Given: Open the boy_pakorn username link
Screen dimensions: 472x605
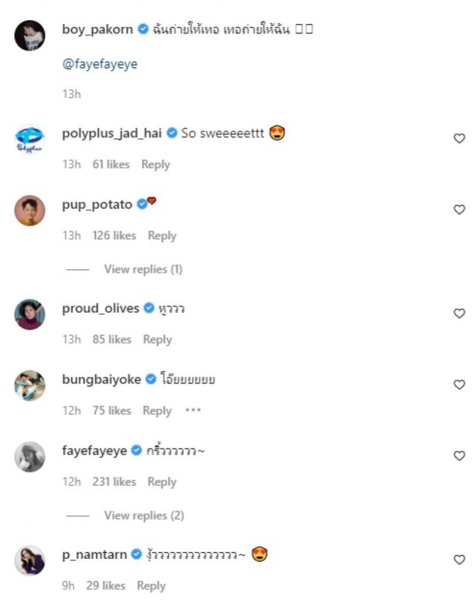Looking at the screenshot, I should pos(97,29).
